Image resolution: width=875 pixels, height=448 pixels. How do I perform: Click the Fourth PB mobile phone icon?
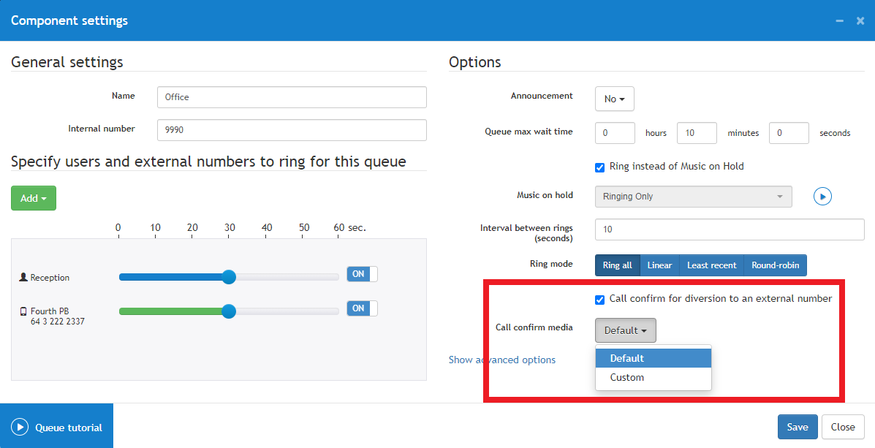[x=23, y=311]
